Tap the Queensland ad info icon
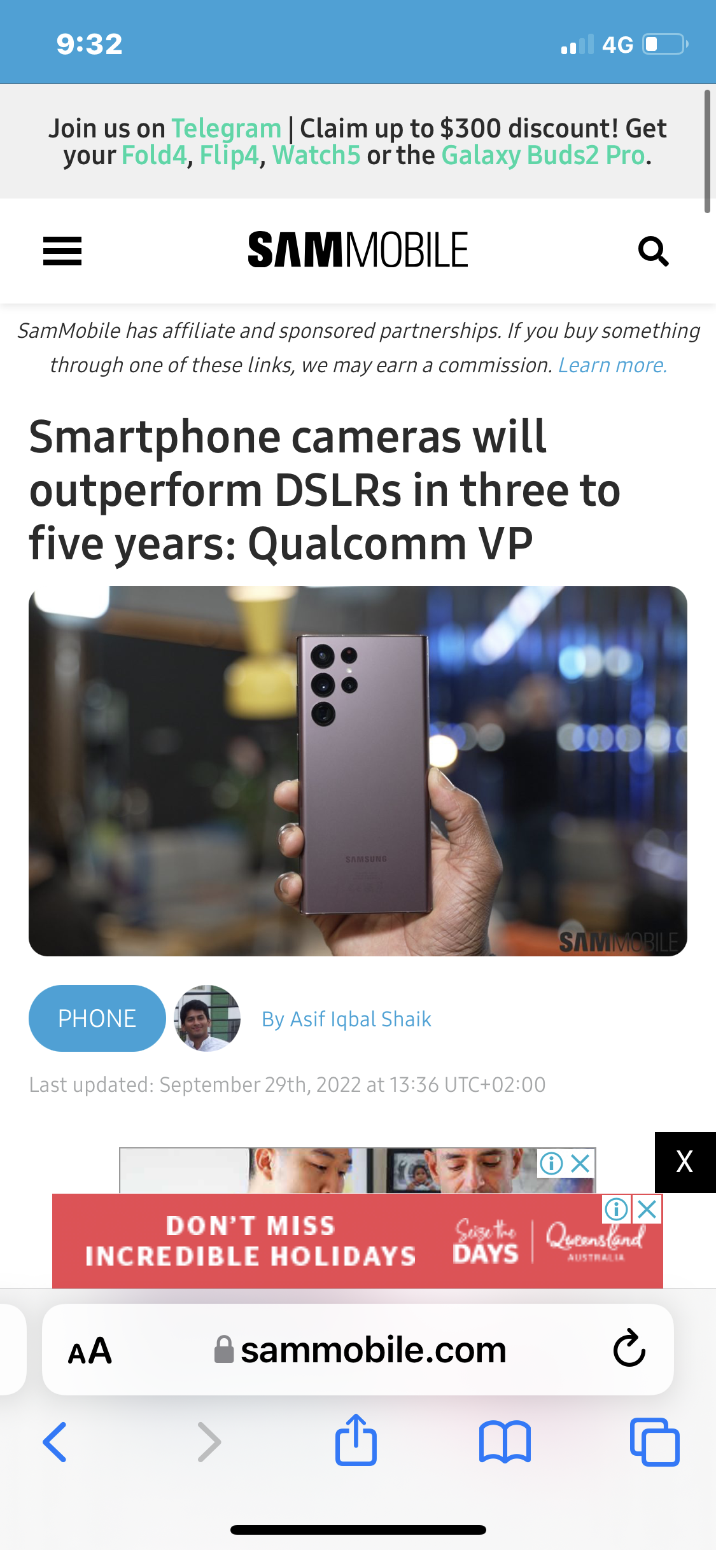Image resolution: width=716 pixels, height=1550 pixels. (x=616, y=1209)
